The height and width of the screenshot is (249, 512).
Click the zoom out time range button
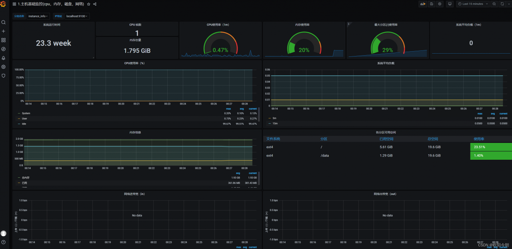tap(494, 4)
